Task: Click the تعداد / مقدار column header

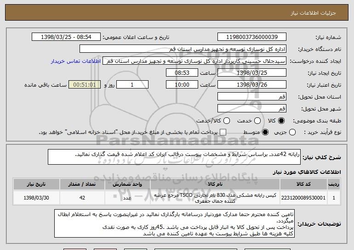Action: (x=82, y=184)
